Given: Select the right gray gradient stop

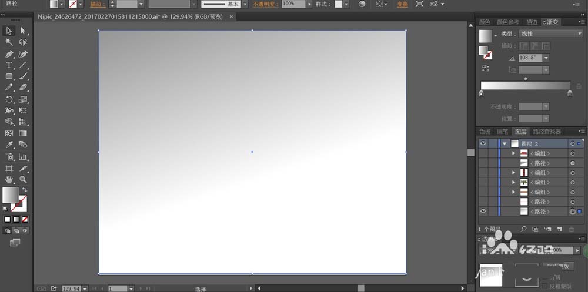Looking at the screenshot, I should 570,93.
